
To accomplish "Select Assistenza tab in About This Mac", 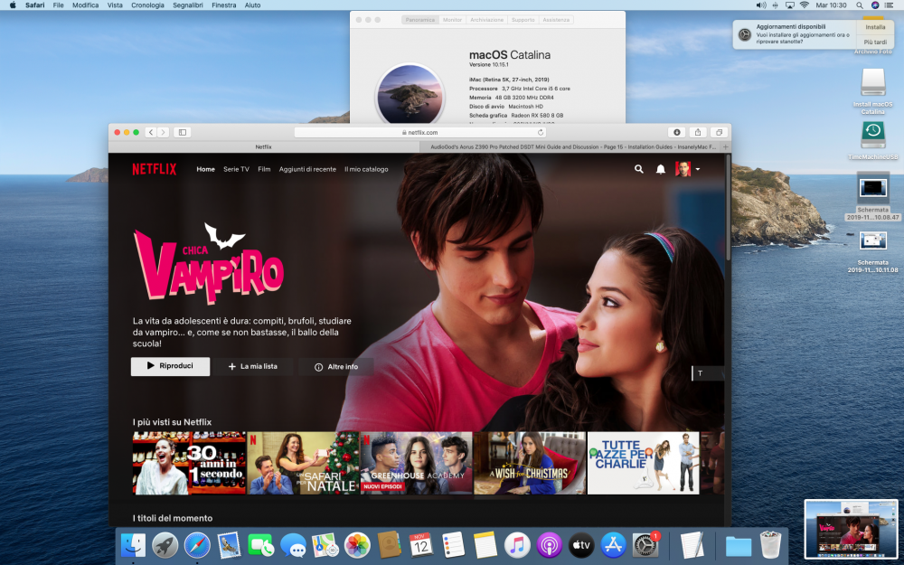I will click(556, 20).
